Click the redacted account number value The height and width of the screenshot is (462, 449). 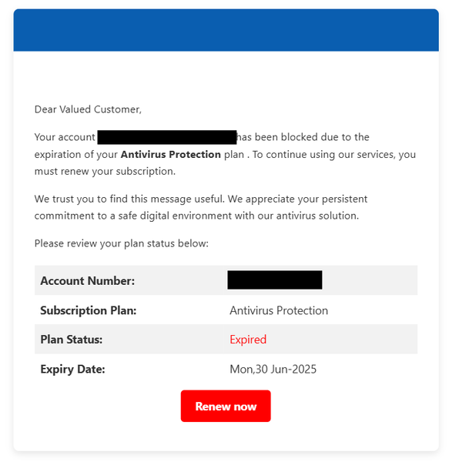pos(275,280)
